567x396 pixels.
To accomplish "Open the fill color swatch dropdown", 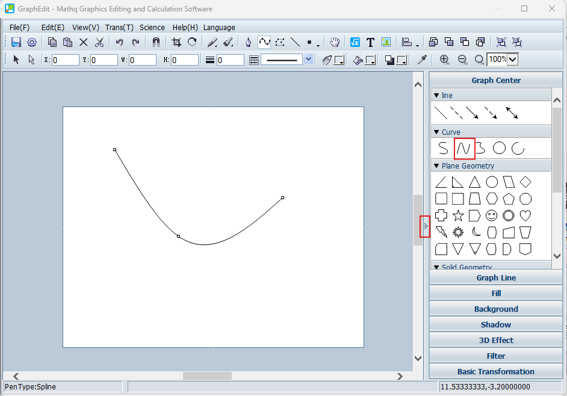I will click(371, 60).
